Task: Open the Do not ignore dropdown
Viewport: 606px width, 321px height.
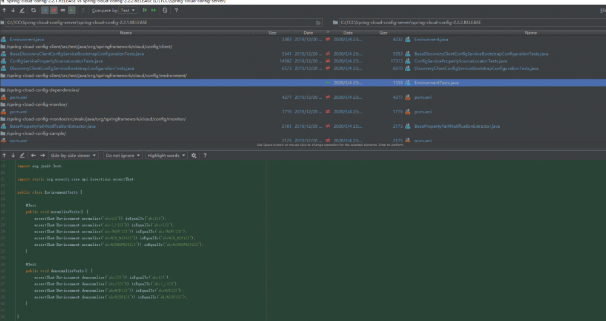Action: (x=122, y=155)
